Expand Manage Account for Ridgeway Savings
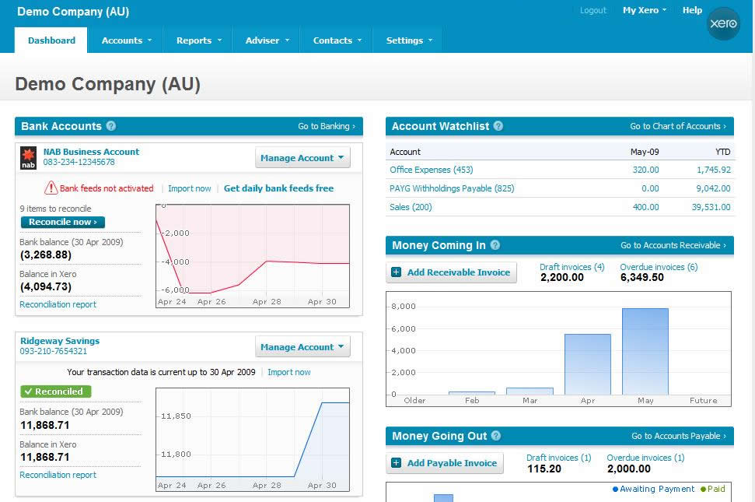The image size is (755, 502). pos(302,347)
